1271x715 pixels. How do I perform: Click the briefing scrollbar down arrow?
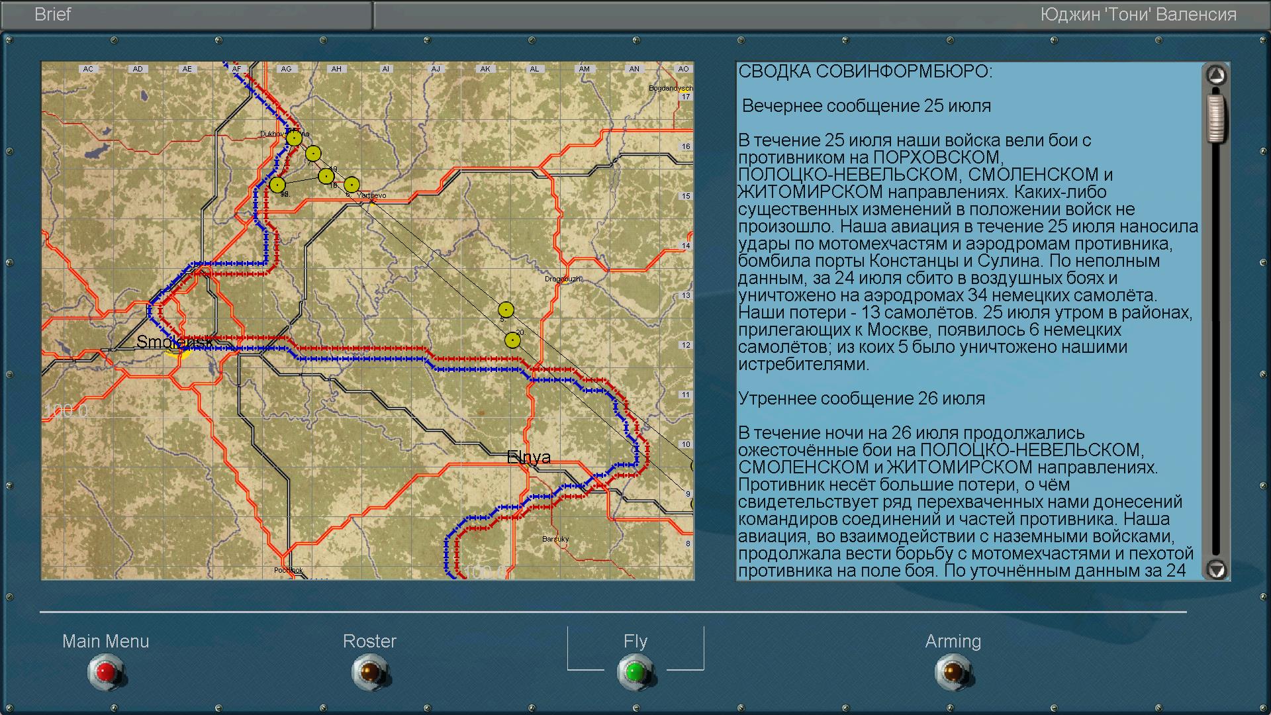tap(1216, 569)
